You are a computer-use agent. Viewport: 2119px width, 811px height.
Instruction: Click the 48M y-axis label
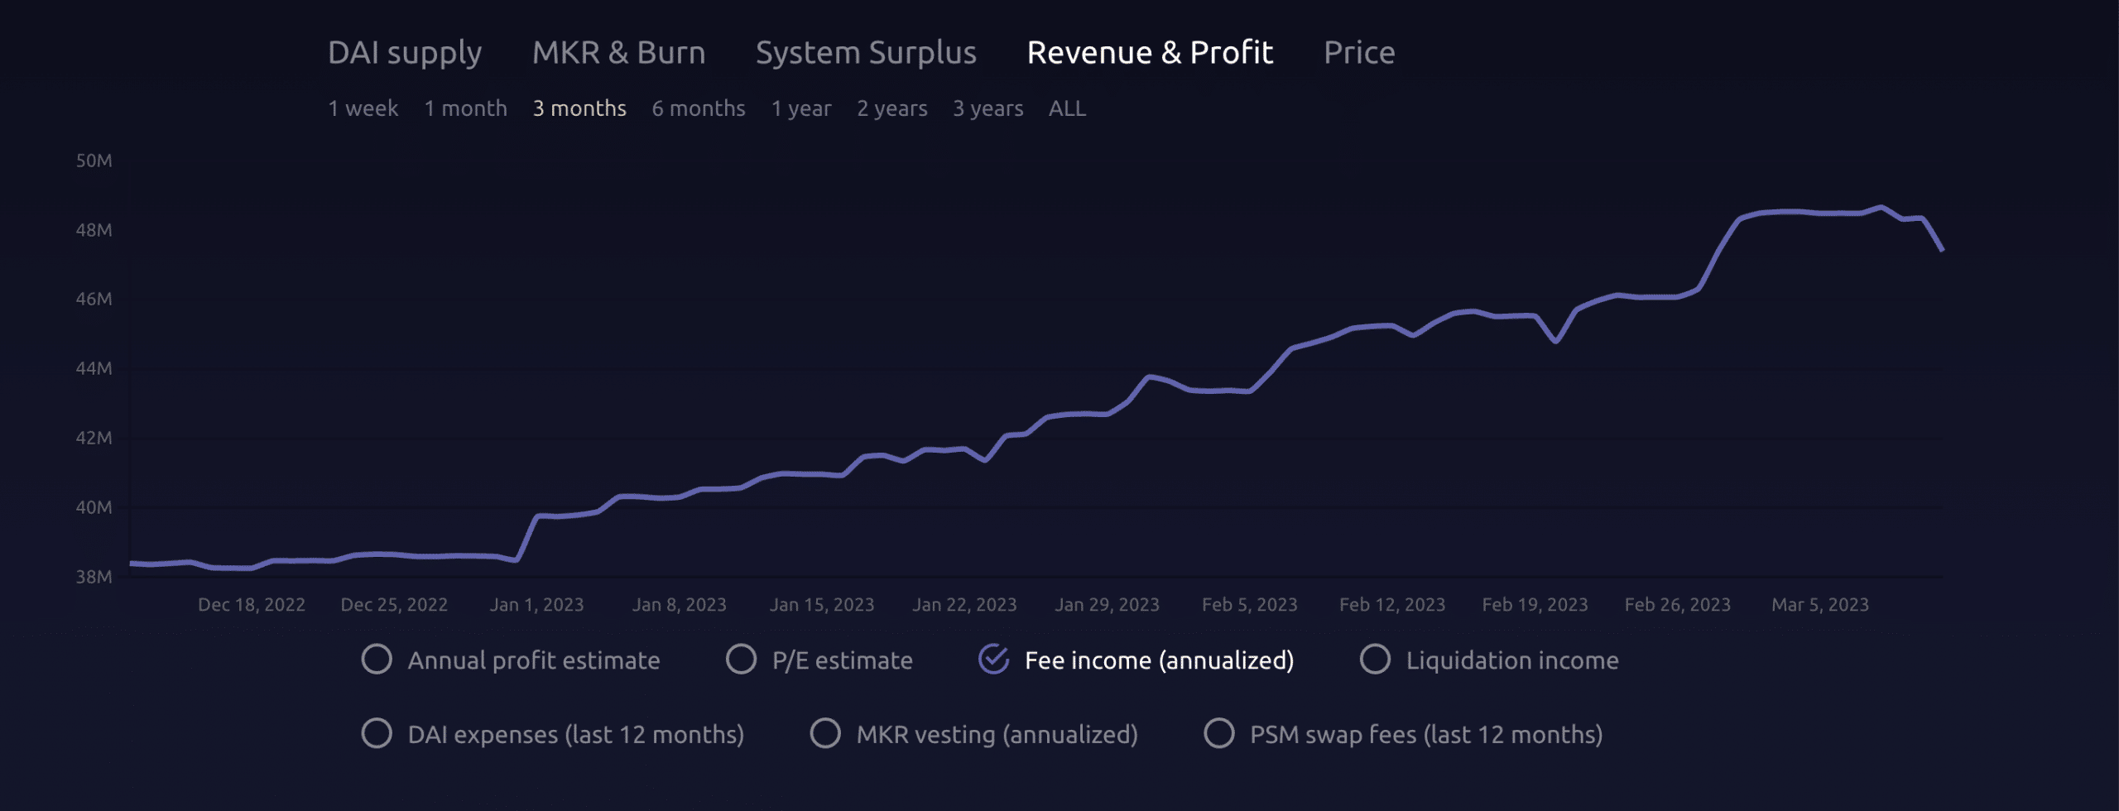(94, 230)
